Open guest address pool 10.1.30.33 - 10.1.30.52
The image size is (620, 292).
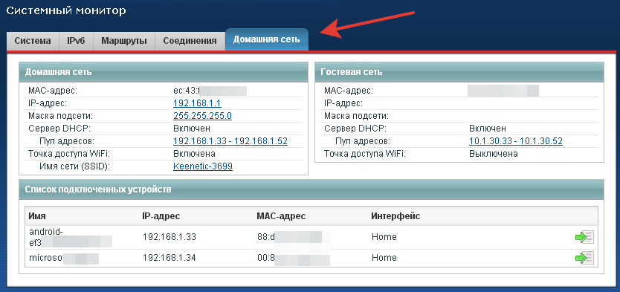click(516, 141)
